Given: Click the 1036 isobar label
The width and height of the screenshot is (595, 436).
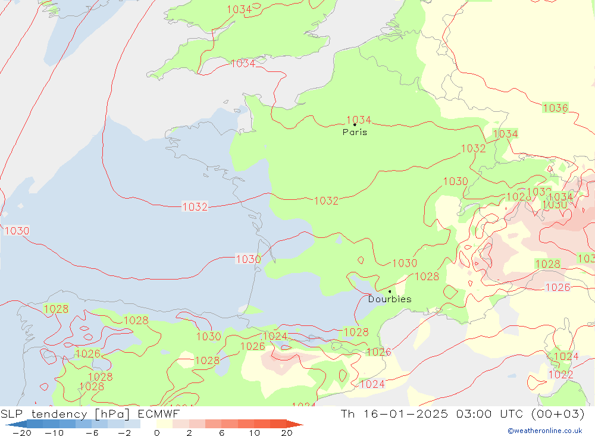Looking at the screenshot, I should tap(555, 108).
